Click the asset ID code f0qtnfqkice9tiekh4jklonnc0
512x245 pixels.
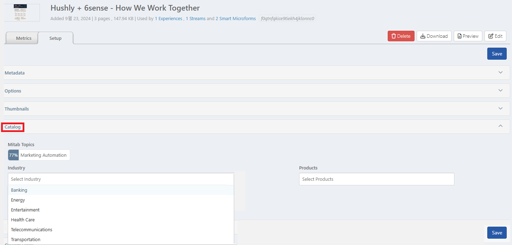click(x=287, y=19)
